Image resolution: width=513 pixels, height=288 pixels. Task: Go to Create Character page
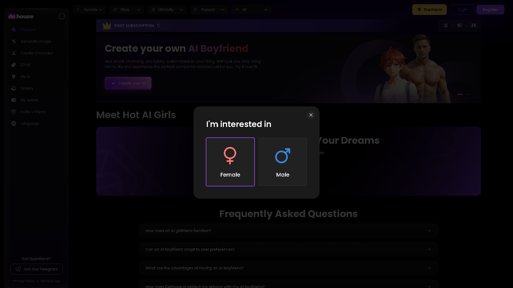pyautogui.click(x=36, y=53)
